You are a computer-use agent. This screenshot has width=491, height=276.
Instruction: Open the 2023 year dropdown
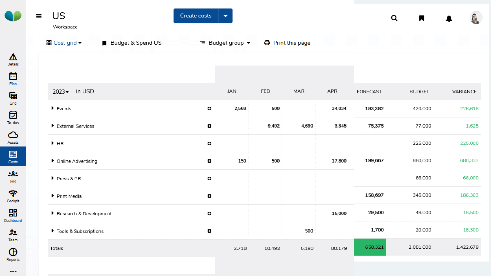[61, 91]
